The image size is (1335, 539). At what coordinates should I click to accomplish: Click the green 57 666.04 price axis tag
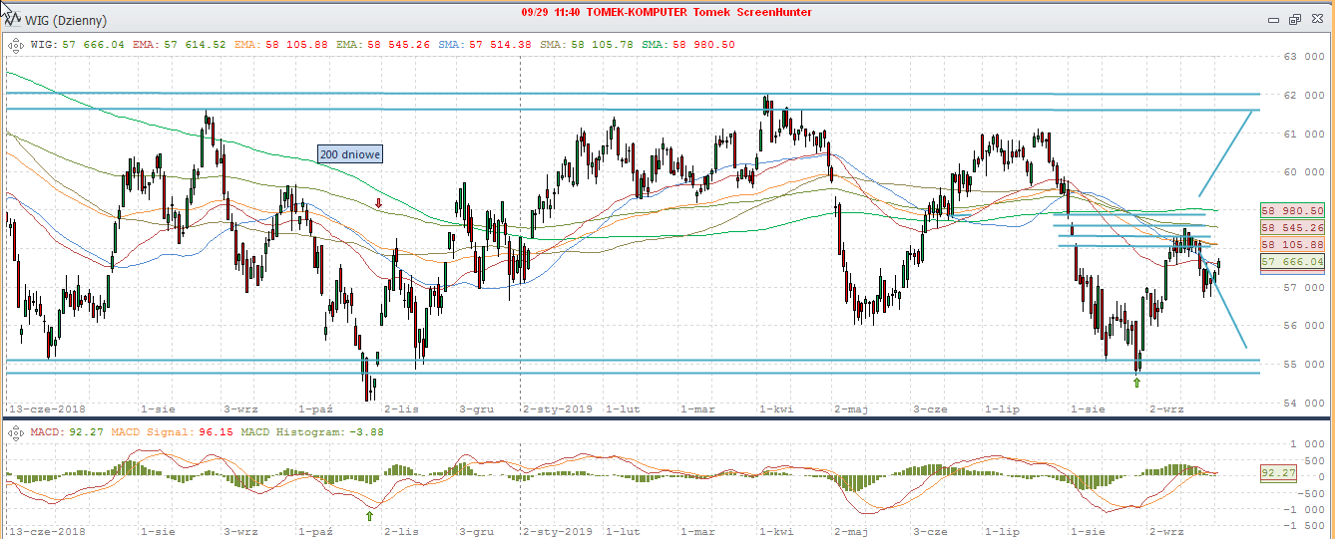pos(1292,262)
